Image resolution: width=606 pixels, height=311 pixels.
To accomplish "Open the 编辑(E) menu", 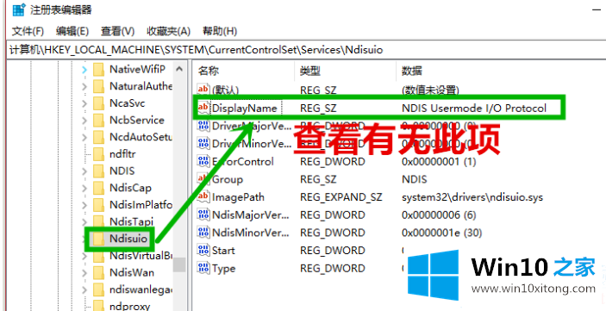I will pos(72,31).
